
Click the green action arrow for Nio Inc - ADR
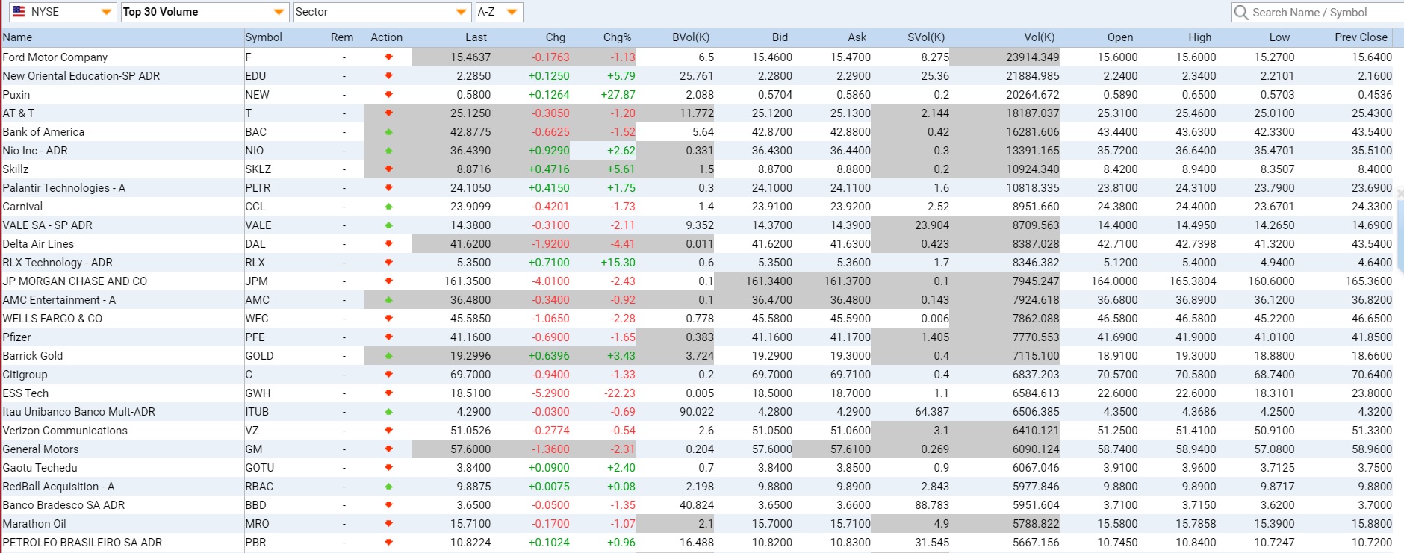pos(388,151)
